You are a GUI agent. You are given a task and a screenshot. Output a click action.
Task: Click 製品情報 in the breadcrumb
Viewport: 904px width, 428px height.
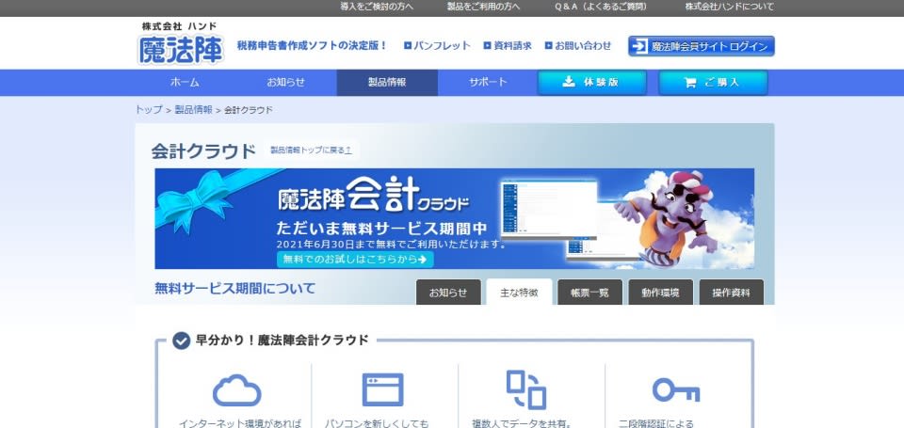pos(194,109)
